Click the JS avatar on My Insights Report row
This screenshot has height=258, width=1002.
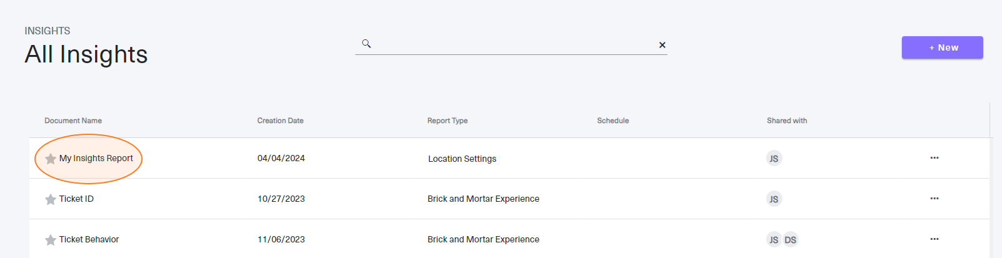click(x=774, y=159)
